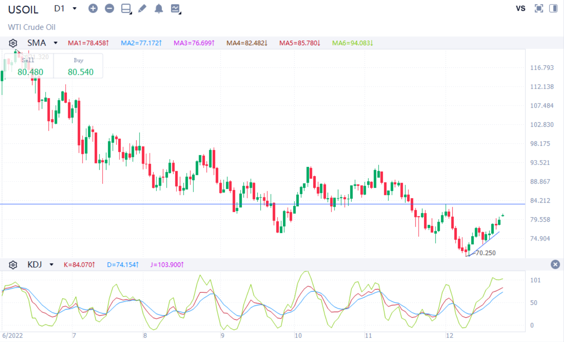564x342 pixels.
Task: Expand the KDJ indicator dropdown
Action: [x=51, y=265]
